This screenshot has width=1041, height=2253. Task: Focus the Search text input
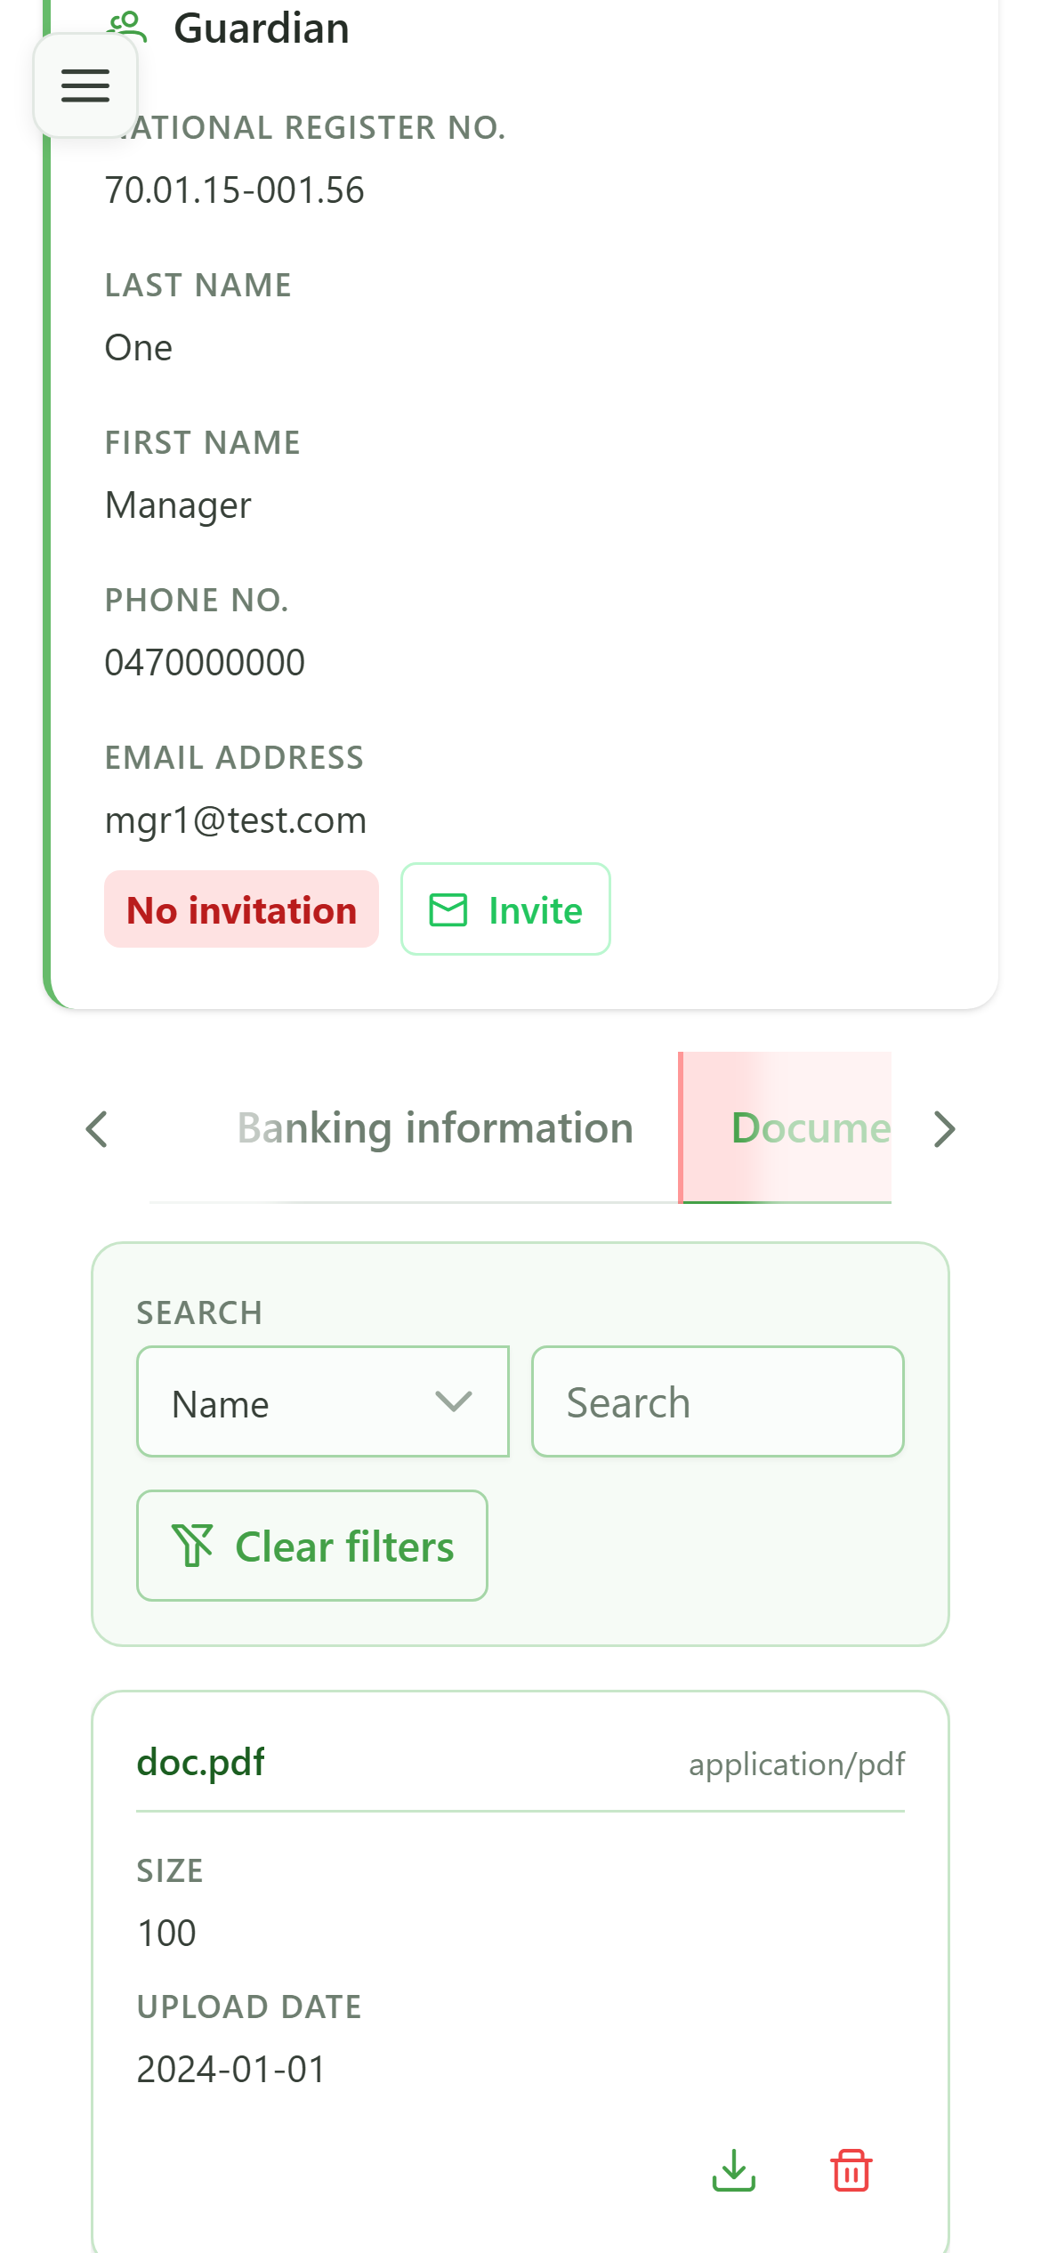coord(718,1402)
